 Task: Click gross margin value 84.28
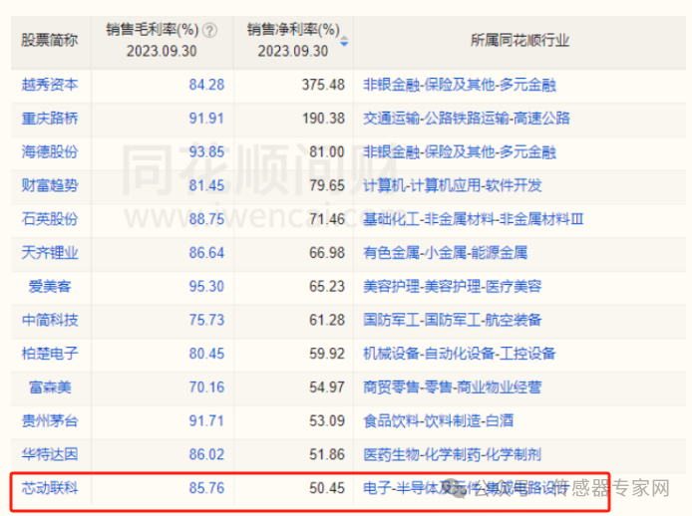(x=206, y=85)
